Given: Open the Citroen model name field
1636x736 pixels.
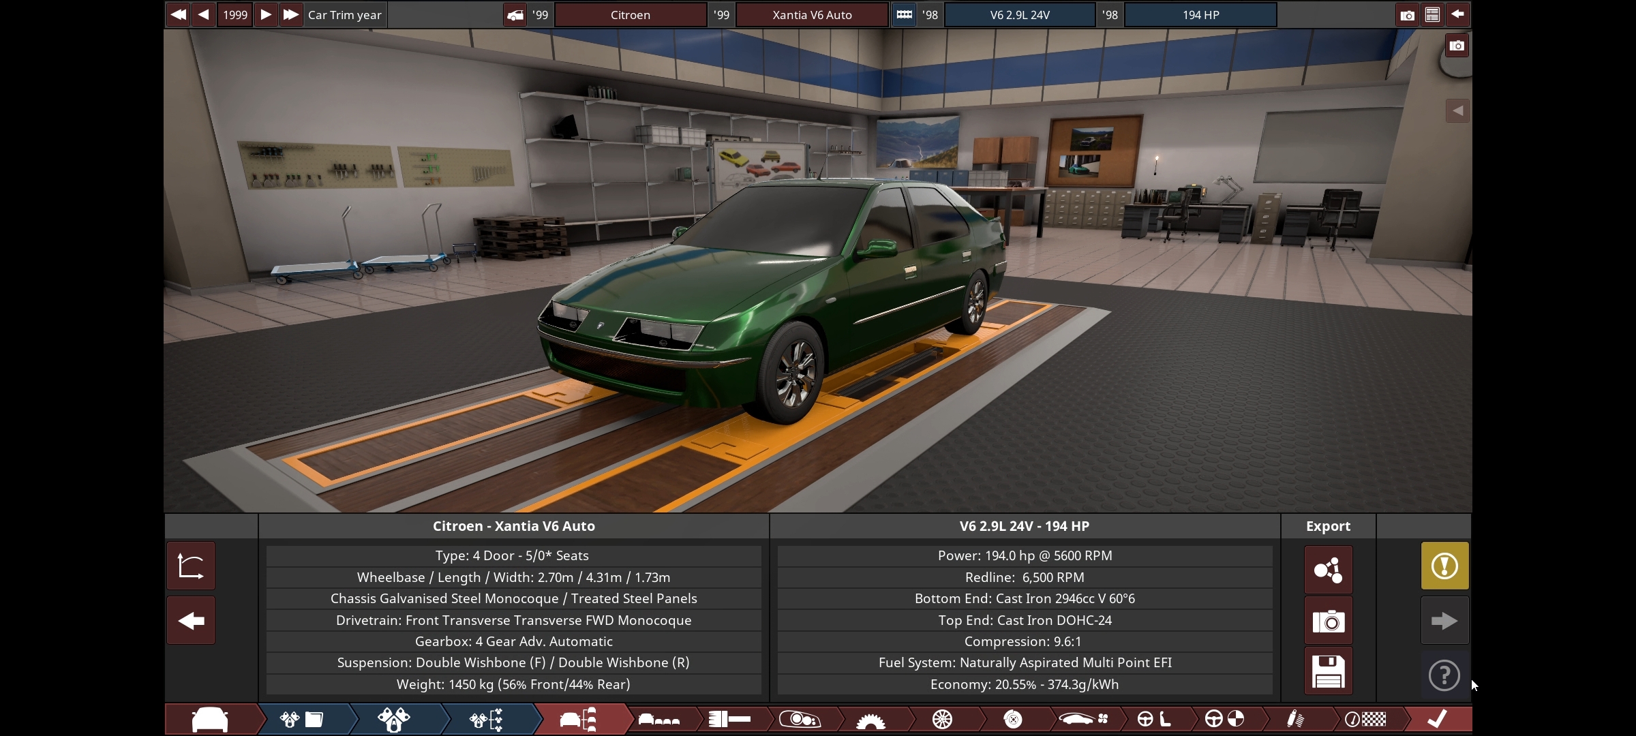Looking at the screenshot, I should (x=631, y=14).
